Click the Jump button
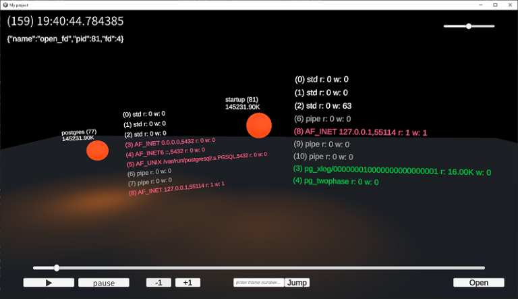Viewport: 518px width, 299px height. [297, 282]
